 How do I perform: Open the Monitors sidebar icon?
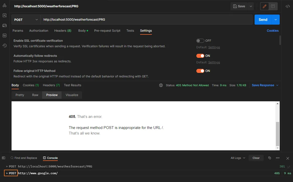pos(5,35)
